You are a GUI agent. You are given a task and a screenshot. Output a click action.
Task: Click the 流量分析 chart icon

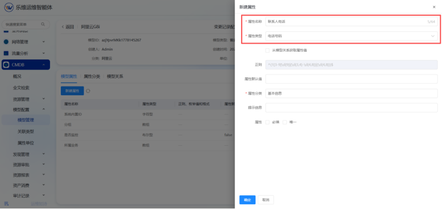(6, 53)
